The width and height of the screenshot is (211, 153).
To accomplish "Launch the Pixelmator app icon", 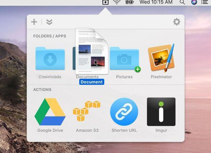I will coord(161,58).
